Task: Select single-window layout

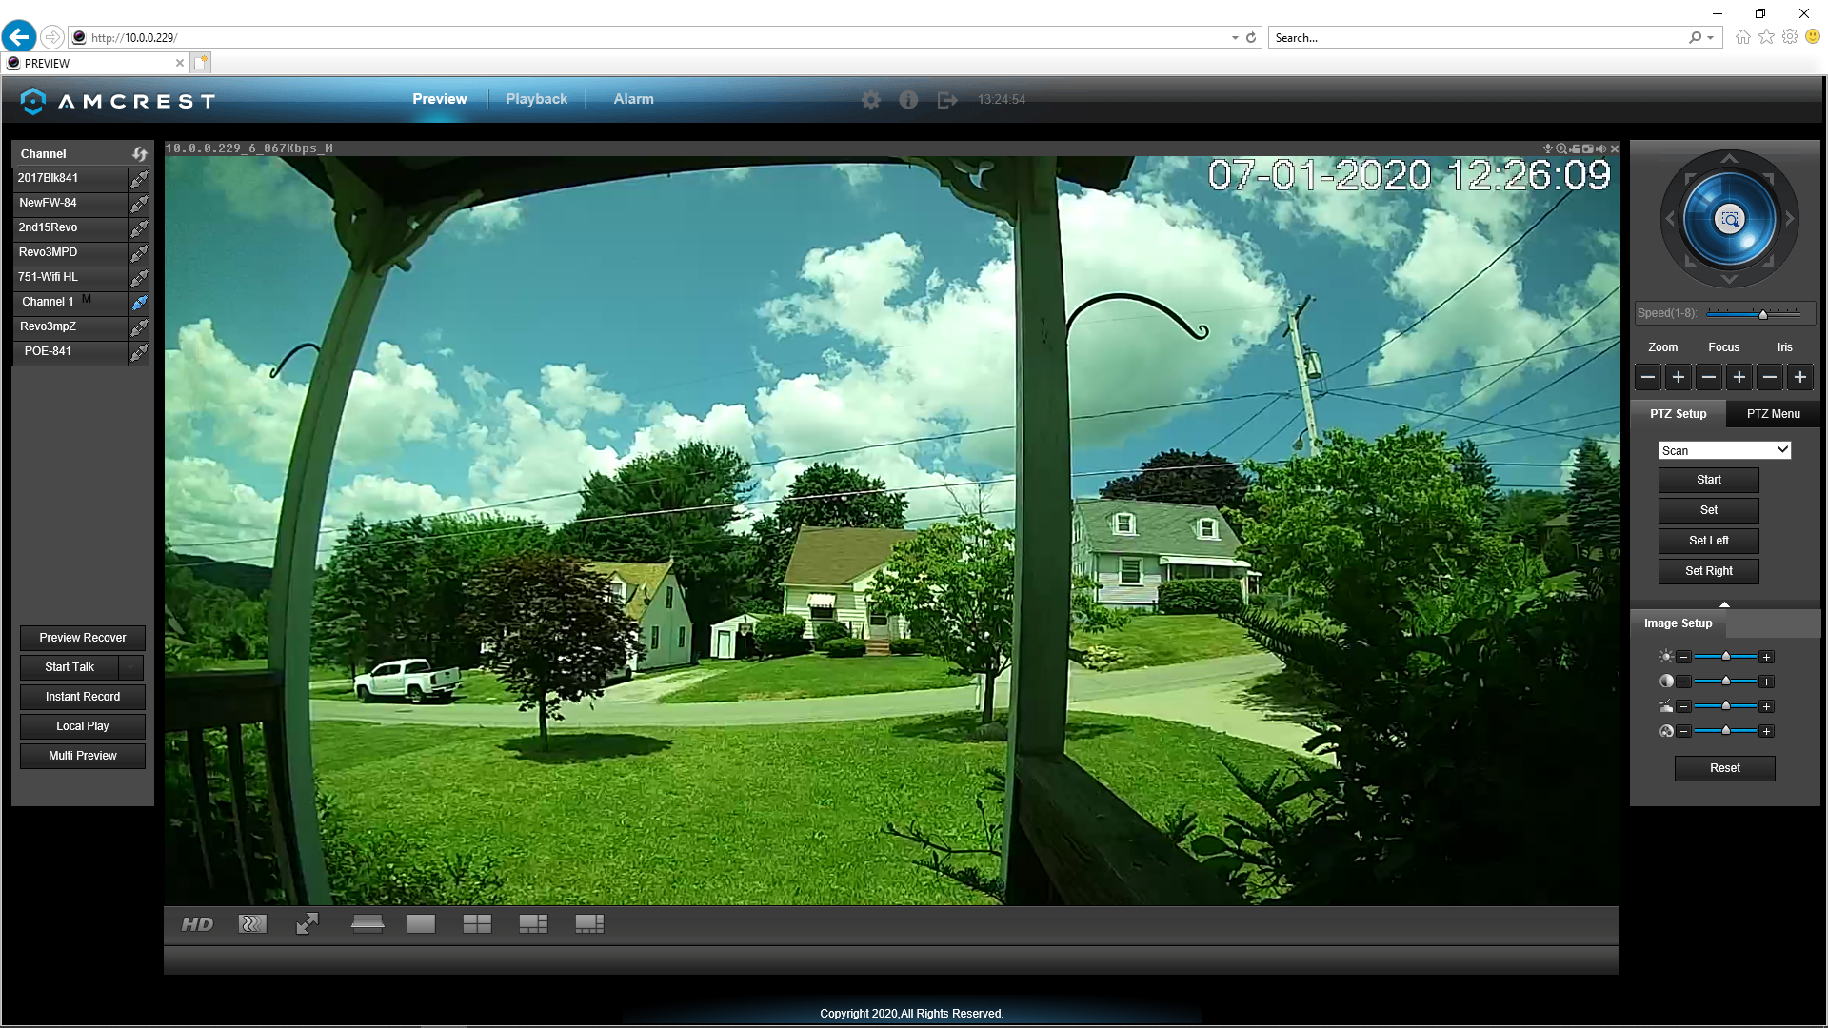Action: pos(421,924)
